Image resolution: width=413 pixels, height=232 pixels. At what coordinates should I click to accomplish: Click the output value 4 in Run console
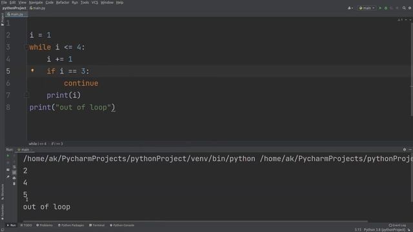[25, 183]
